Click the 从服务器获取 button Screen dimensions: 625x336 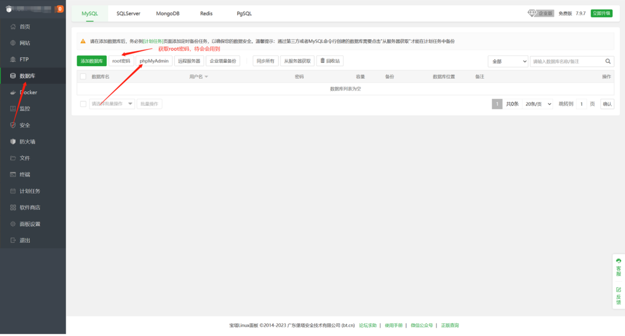(297, 61)
